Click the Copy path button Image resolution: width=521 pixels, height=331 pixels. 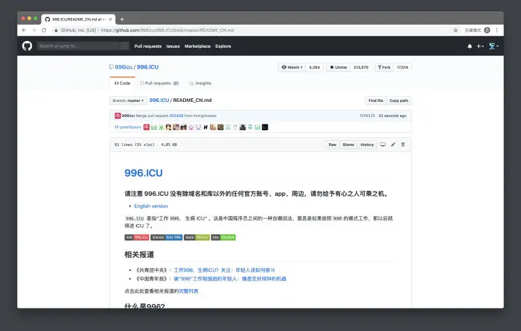point(399,100)
